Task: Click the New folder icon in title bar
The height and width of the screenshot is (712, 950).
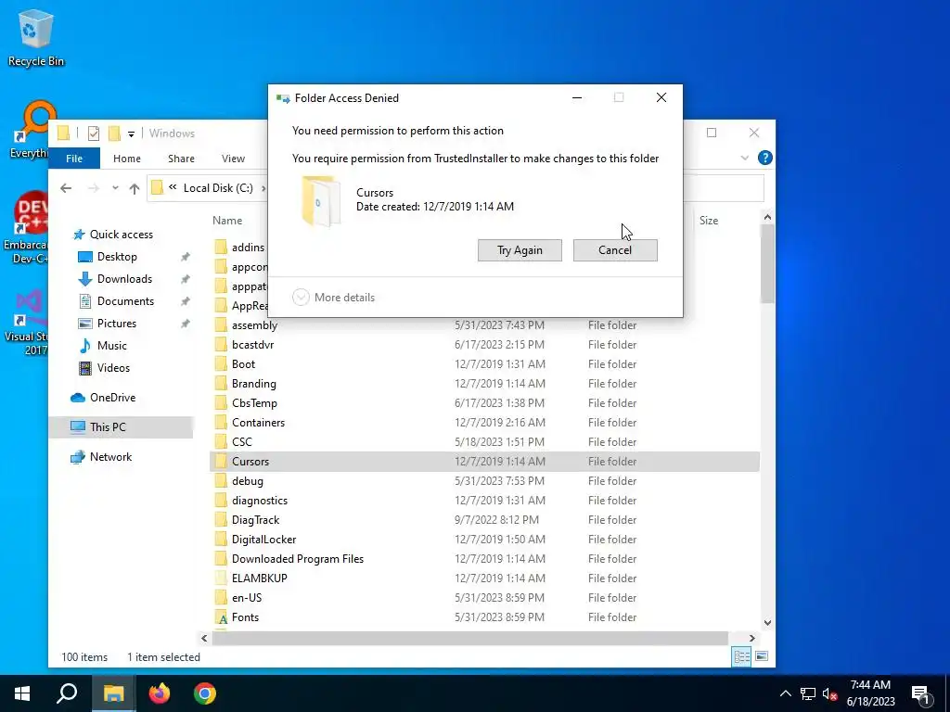Action: [114, 133]
